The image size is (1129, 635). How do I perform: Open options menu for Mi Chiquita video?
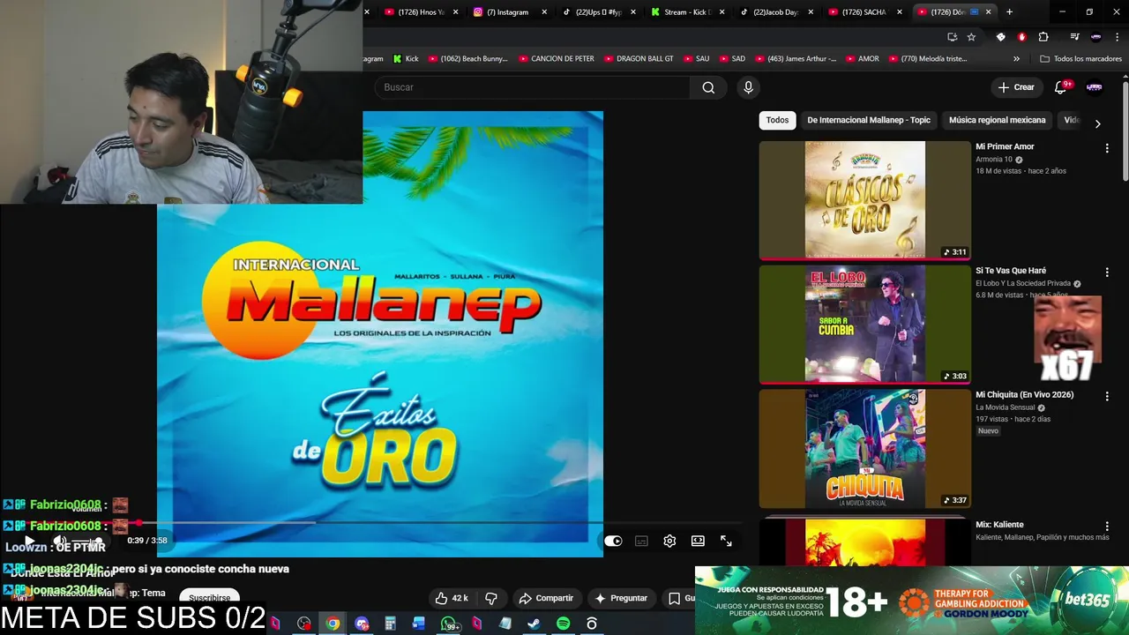(1107, 397)
